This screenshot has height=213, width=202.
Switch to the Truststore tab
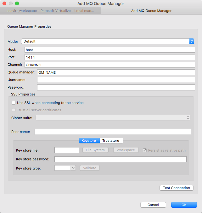(111, 141)
